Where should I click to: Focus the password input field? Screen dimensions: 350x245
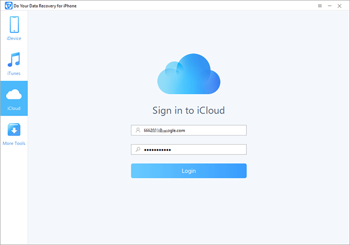pyautogui.click(x=188, y=149)
